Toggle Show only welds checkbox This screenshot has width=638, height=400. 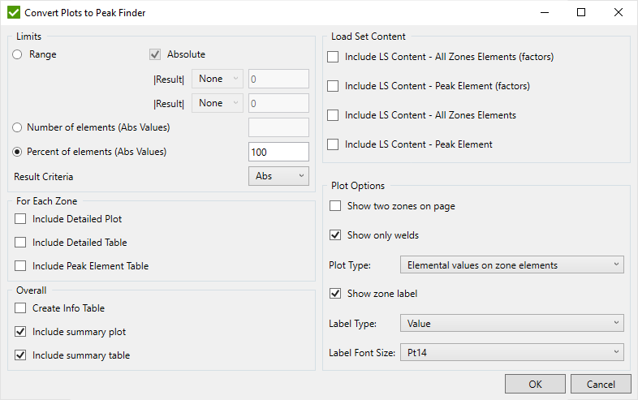point(335,235)
